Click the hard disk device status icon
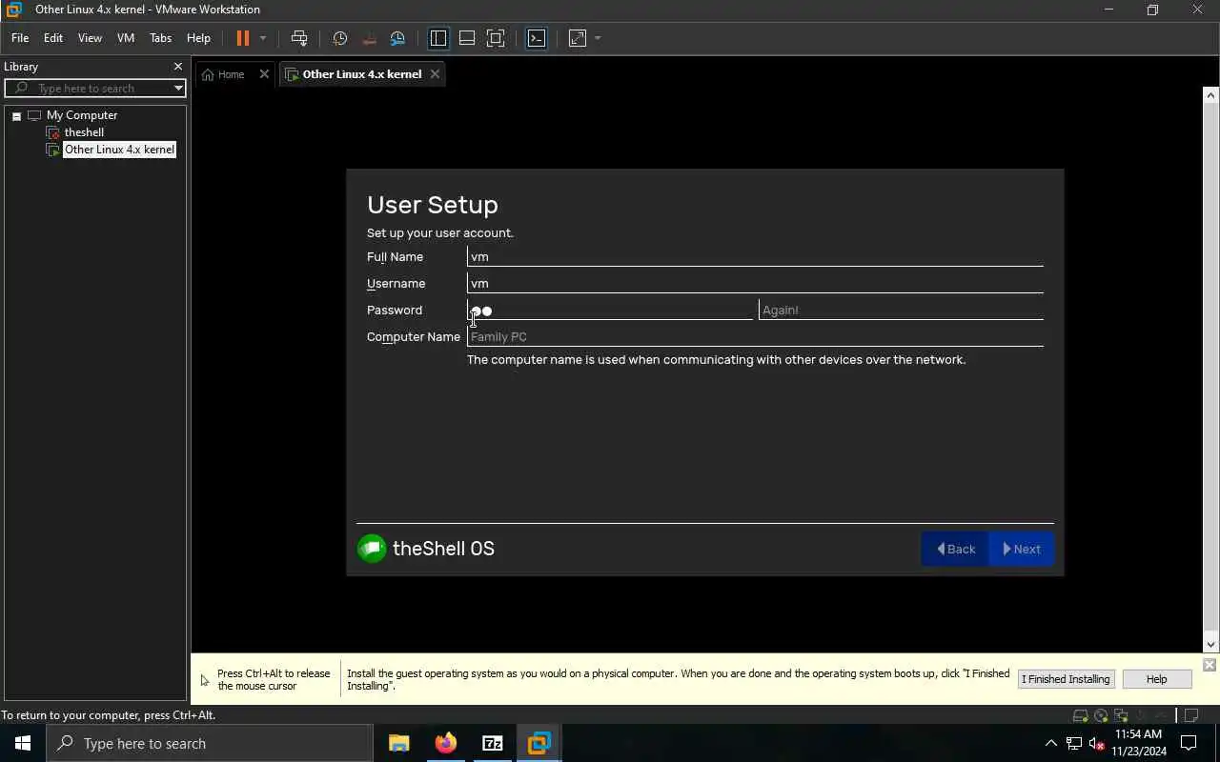Image resolution: width=1220 pixels, height=762 pixels. click(x=1080, y=715)
